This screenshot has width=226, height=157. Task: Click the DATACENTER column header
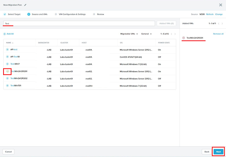coord(44,43)
